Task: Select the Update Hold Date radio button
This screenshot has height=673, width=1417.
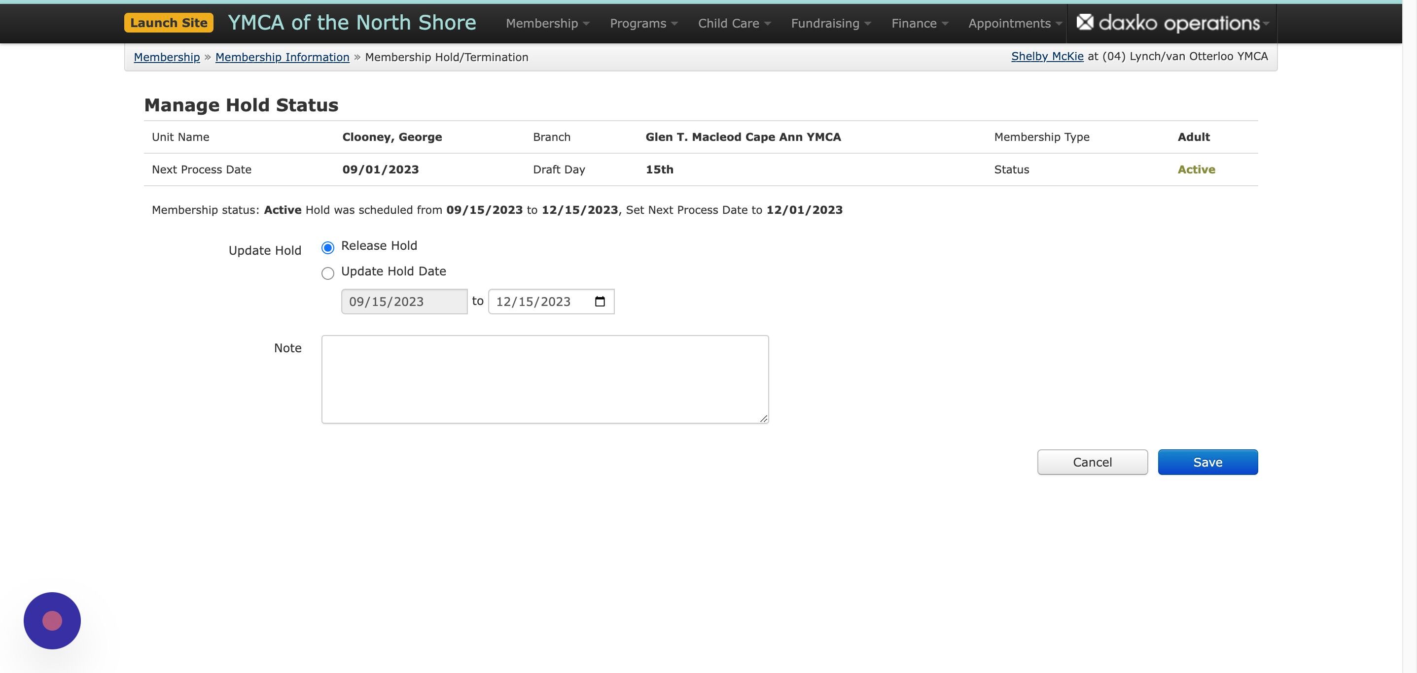Action: pos(328,273)
